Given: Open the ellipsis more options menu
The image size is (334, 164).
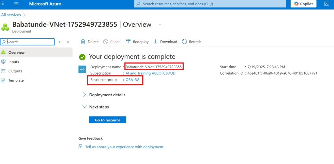Looking at the screenshot, I should point(160,25).
